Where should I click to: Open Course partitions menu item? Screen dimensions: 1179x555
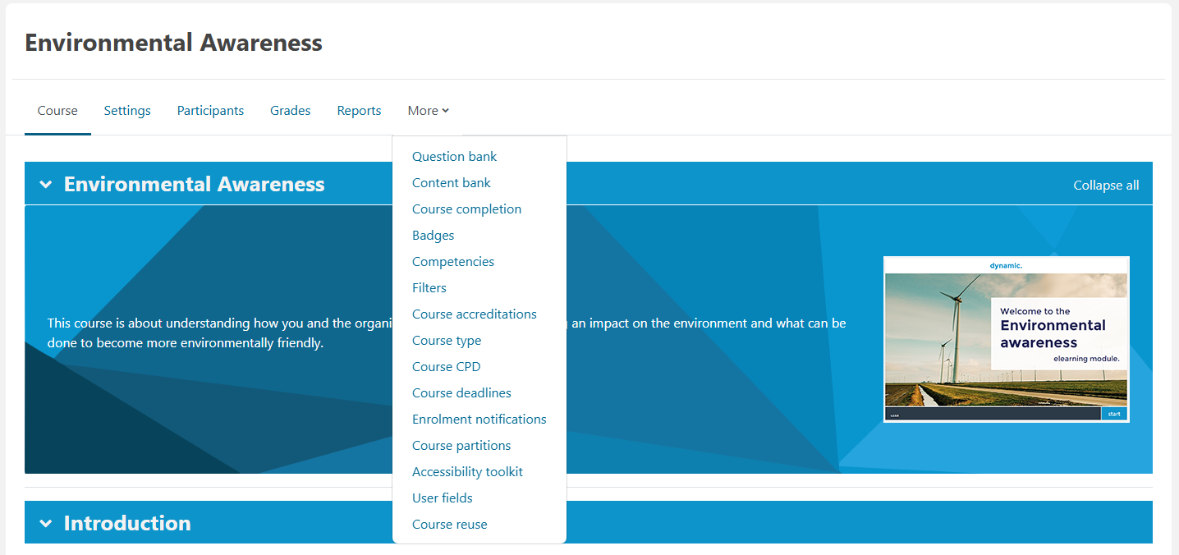tap(461, 446)
